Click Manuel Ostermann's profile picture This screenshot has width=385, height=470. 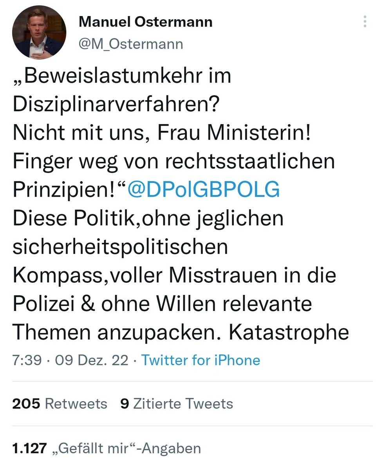click(39, 32)
